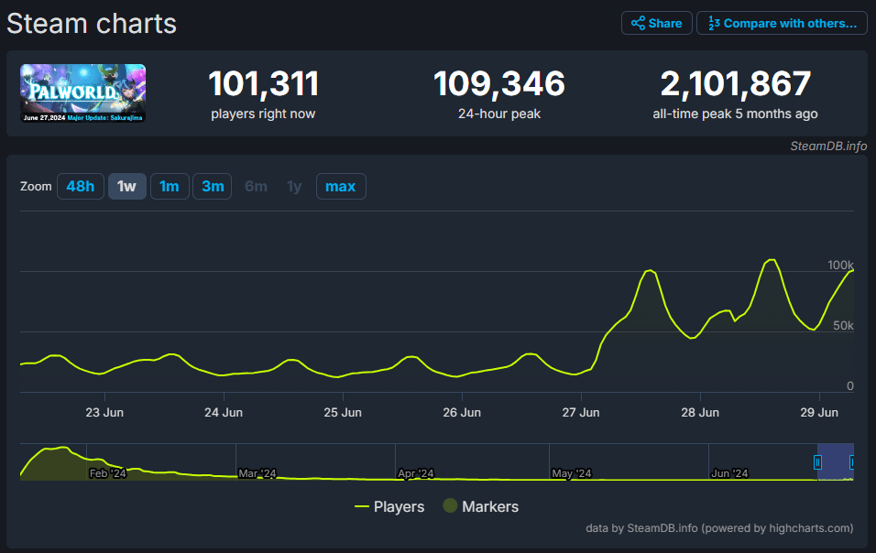Click the Players legend line symbol
This screenshot has width=876, height=553.
point(361,506)
